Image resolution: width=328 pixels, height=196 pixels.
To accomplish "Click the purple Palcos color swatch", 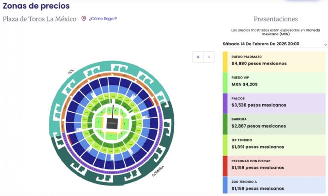I will click(225, 102).
